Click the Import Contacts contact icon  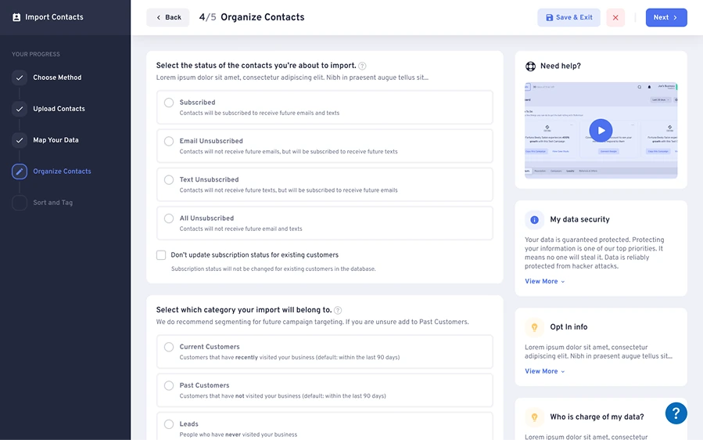[16, 17]
